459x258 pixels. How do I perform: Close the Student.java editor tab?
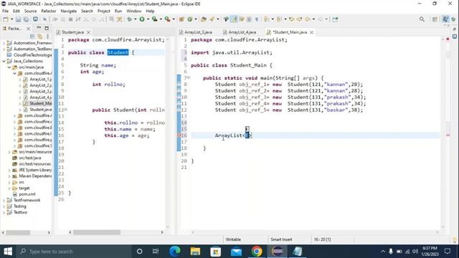88,32
